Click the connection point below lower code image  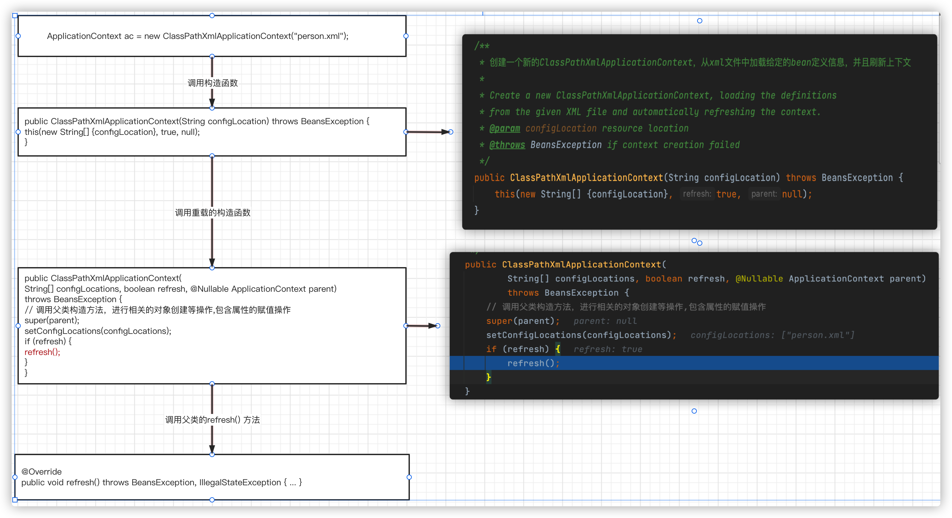pos(694,411)
